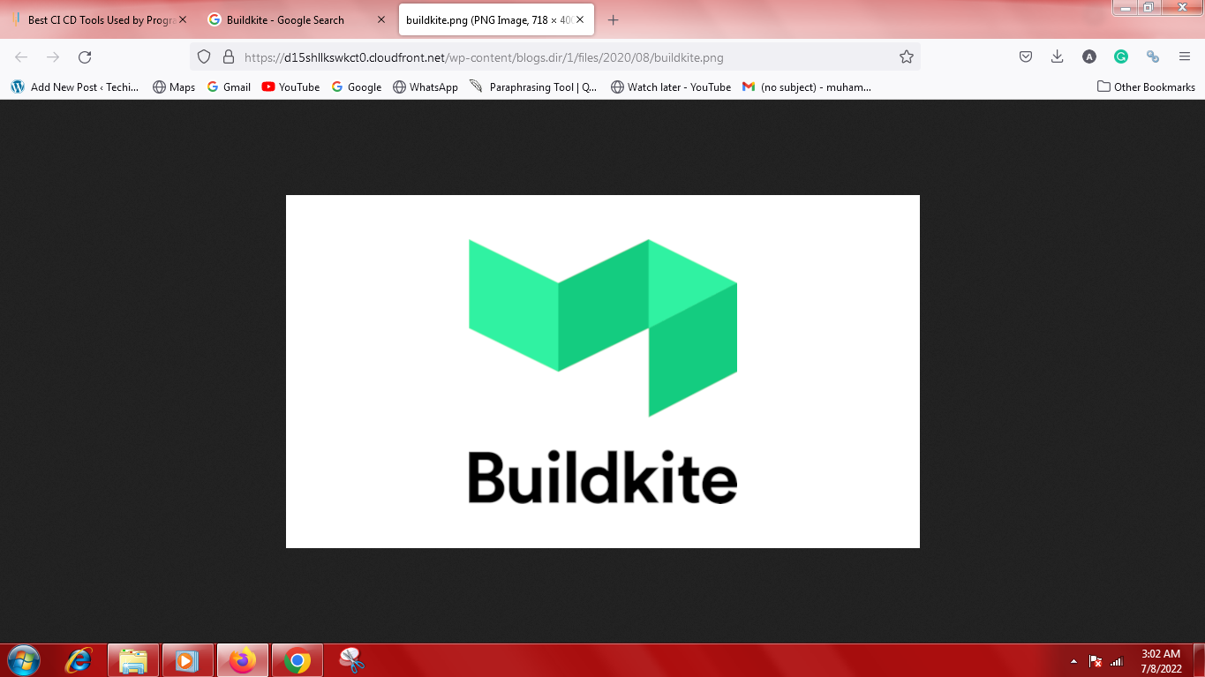Open the YouTube bookmark
The image size is (1205, 677).
coord(291,87)
